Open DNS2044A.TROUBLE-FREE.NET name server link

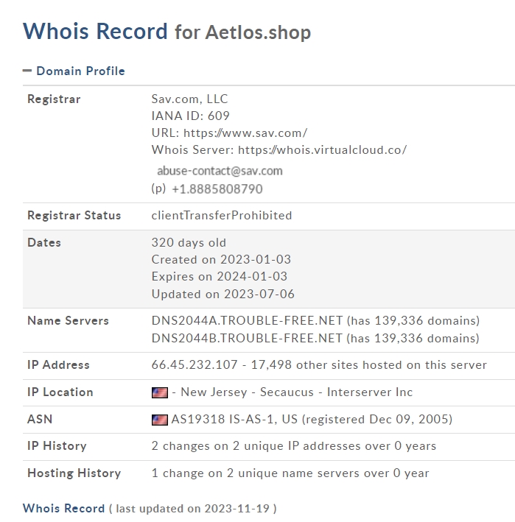point(247,320)
